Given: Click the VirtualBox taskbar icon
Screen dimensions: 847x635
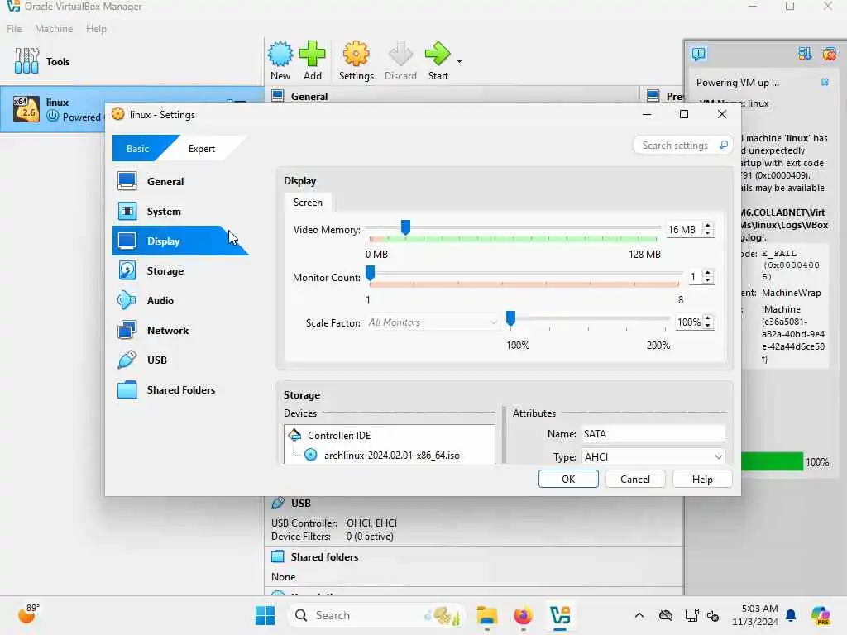Looking at the screenshot, I should (x=560, y=615).
